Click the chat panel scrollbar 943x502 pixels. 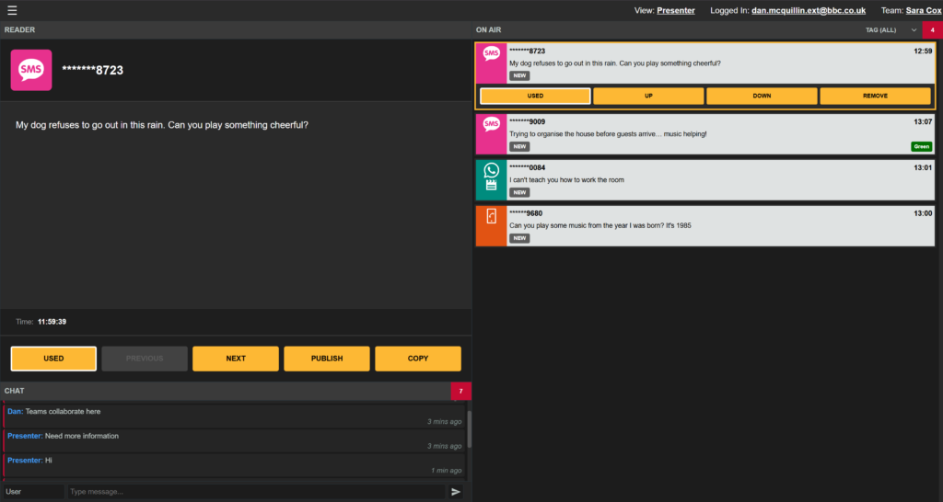[470, 428]
